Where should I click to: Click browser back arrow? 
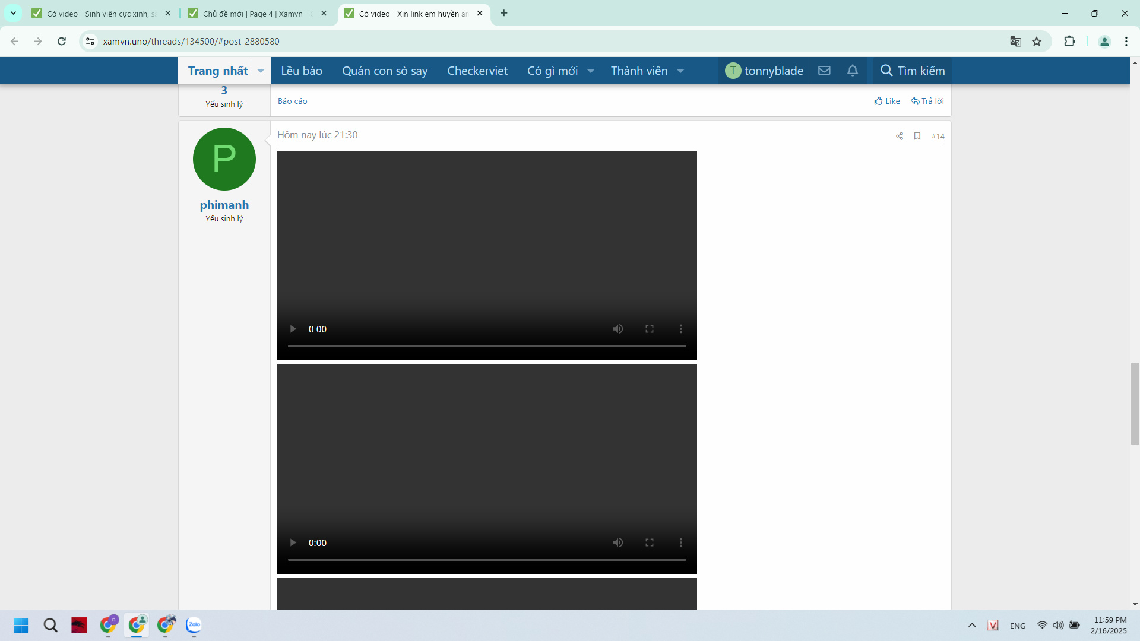tap(15, 41)
